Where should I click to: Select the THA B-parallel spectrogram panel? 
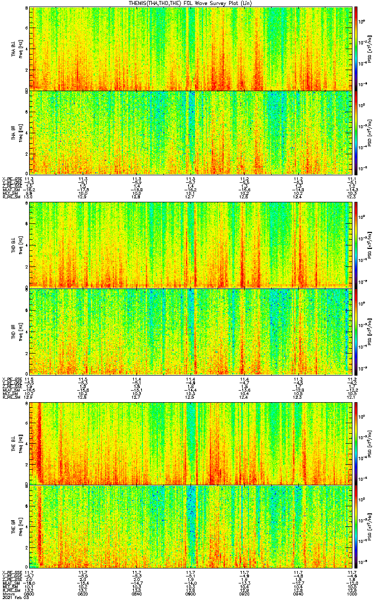[x=190, y=133]
